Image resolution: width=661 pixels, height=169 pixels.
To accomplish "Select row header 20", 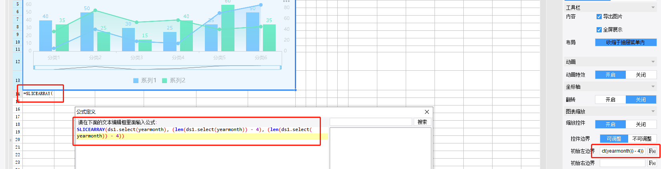I will coord(18,139).
